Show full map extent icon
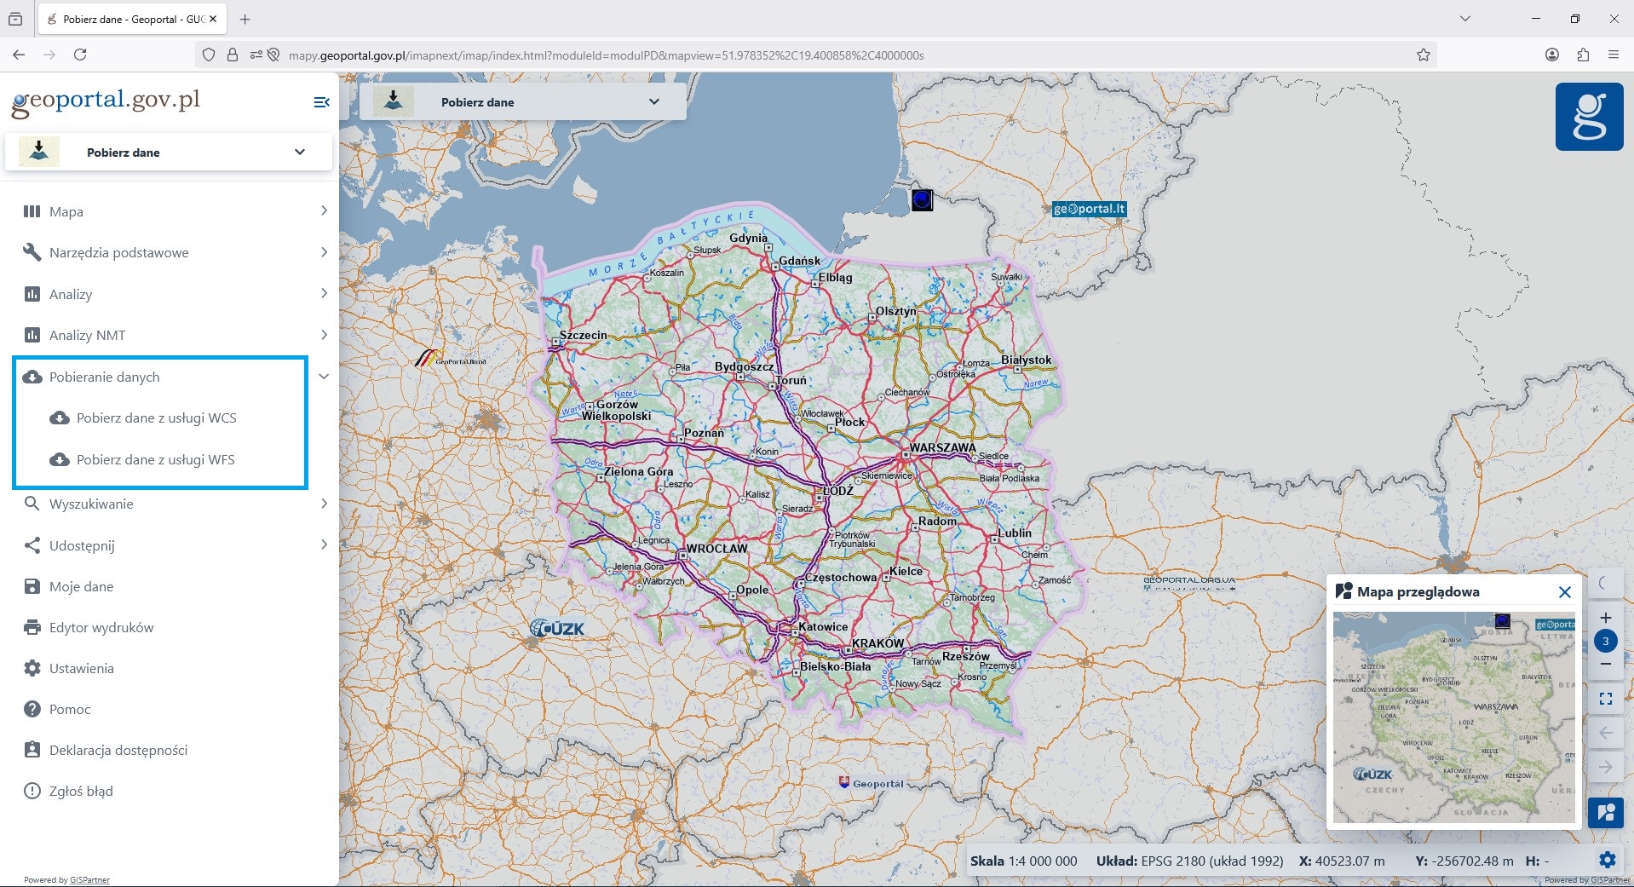The image size is (1634, 887). click(x=1606, y=699)
